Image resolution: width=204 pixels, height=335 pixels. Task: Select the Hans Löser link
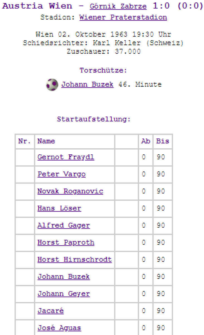point(59,208)
